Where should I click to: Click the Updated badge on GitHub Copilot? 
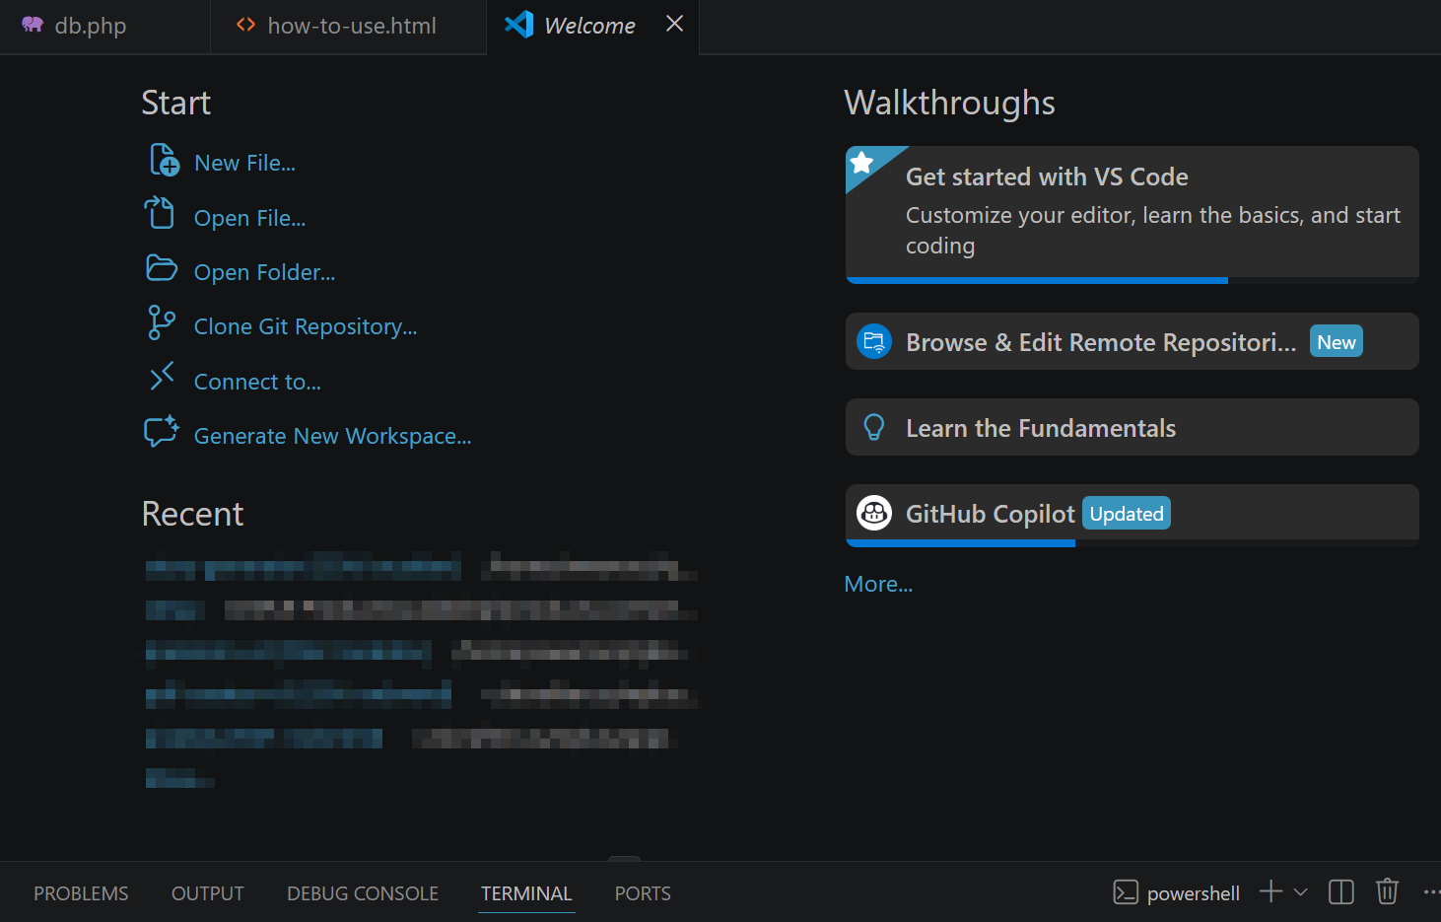[1127, 513]
